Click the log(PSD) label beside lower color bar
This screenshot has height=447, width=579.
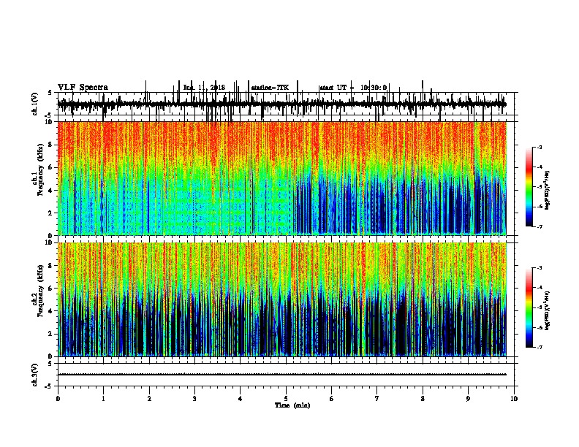pos(548,310)
